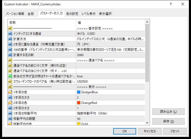Click the 値 column header

pos(111,23)
